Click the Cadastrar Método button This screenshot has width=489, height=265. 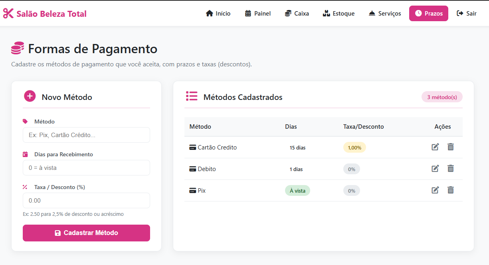point(86,233)
